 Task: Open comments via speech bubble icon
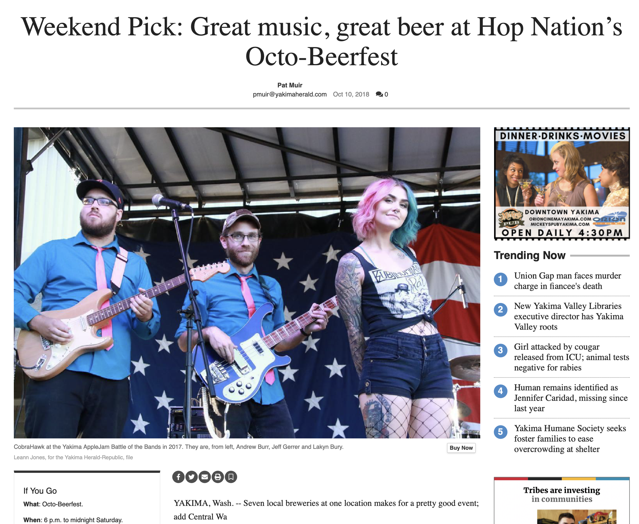pyautogui.click(x=379, y=94)
